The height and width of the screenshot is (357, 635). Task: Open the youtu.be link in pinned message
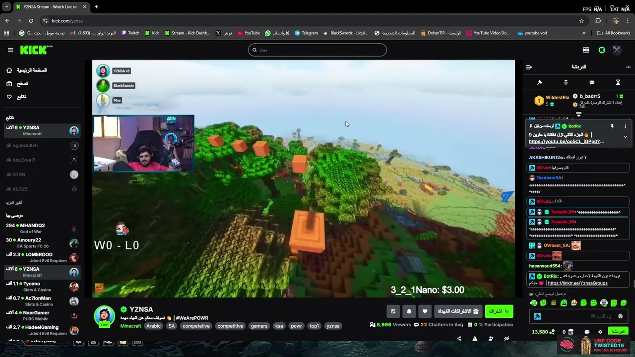click(567, 142)
